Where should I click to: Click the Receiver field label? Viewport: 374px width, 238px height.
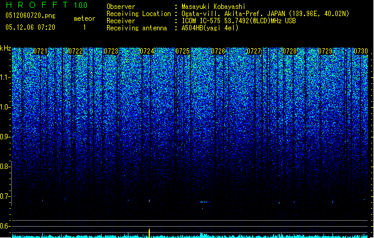121,21
